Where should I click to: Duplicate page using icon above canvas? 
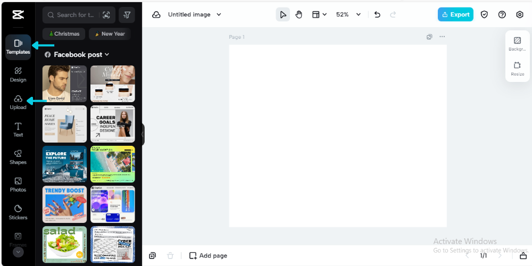pos(429,37)
